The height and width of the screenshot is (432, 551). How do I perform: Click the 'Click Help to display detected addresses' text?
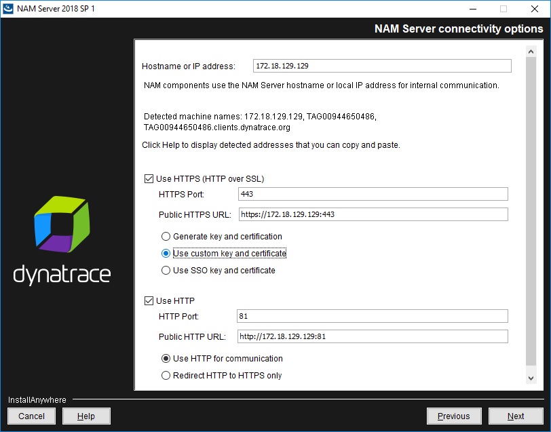pos(271,145)
